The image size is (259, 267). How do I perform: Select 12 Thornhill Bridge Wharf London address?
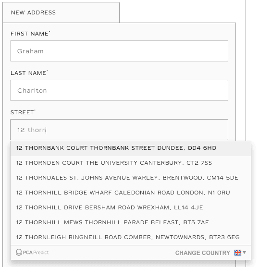tap(131, 193)
